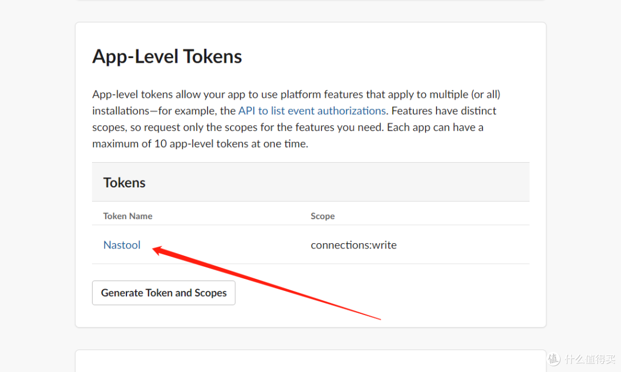The width and height of the screenshot is (621, 372).
Task: Click the 什么值得买 watermark text
Action: coord(588,359)
